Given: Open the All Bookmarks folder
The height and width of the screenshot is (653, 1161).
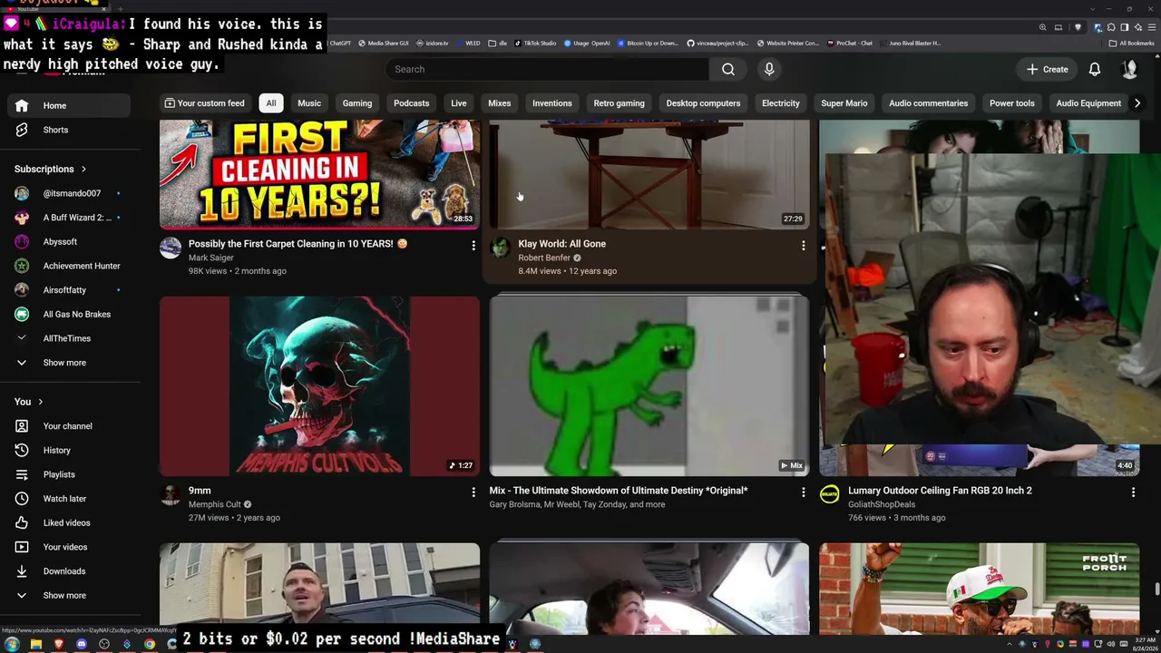Looking at the screenshot, I should (x=1132, y=43).
